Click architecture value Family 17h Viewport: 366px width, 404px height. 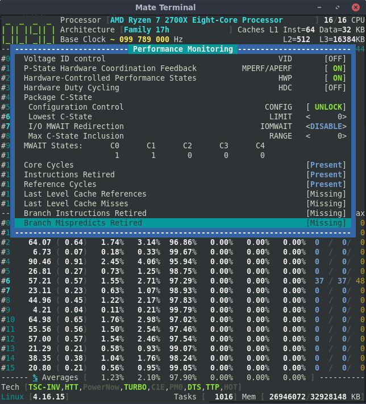tap(147, 30)
